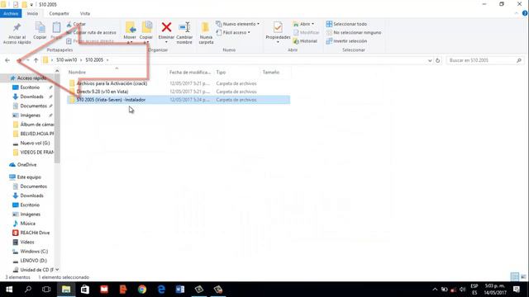The height and width of the screenshot is (297, 529).
Task: Click Copiar ruta de acceso
Action: pos(92,33)
